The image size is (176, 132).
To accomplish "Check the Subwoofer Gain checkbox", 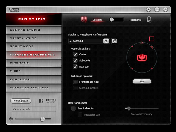I will click(x=80, y=115).
